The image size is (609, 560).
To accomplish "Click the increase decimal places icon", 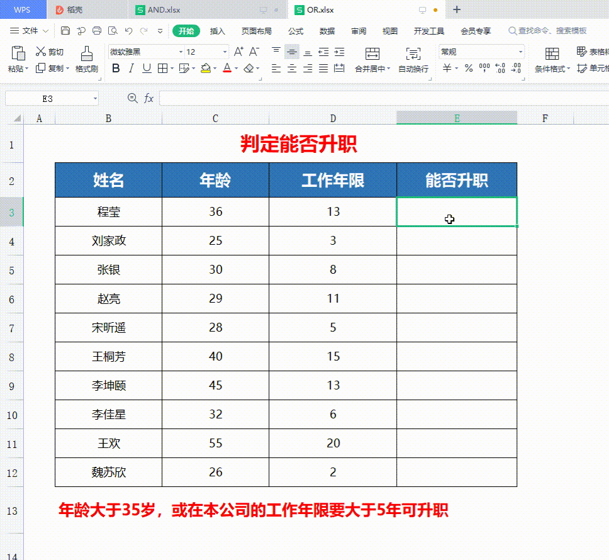I will point(500,69).
